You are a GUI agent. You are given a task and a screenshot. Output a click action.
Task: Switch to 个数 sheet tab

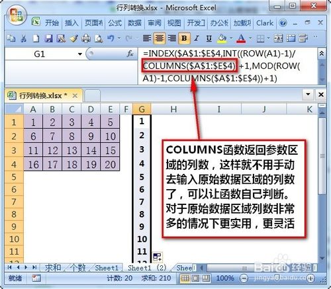pos(78,268)
